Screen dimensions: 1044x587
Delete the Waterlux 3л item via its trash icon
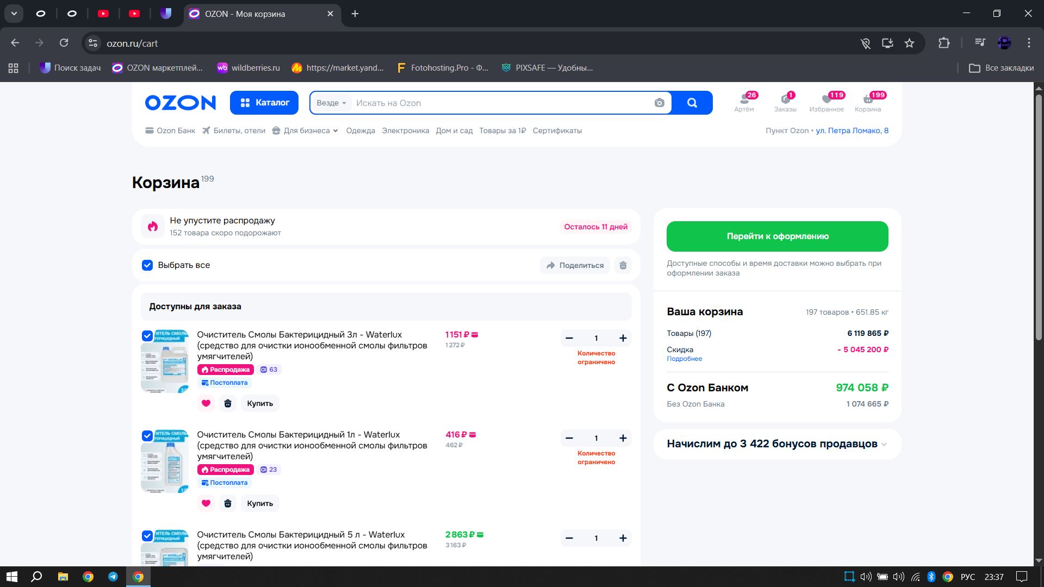(x=228, y=403)
